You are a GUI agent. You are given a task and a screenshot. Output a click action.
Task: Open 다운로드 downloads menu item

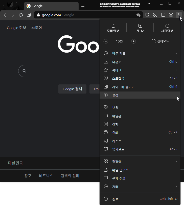(140, 62)
